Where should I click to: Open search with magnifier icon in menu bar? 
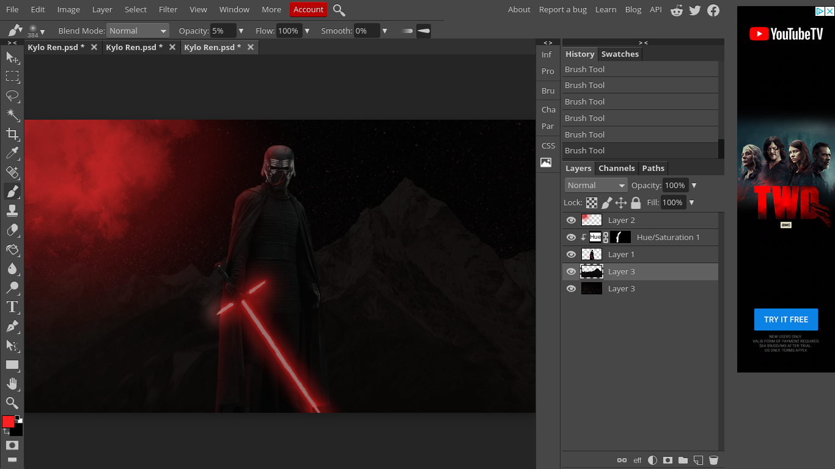tap(339, 10)
